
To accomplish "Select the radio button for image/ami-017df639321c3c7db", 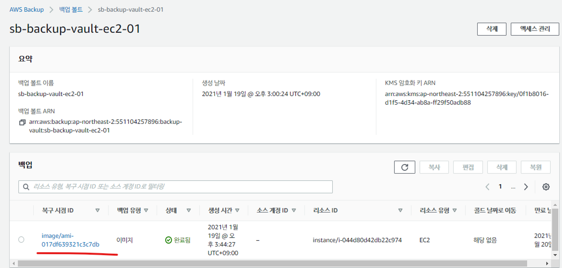I will point(21,240).
